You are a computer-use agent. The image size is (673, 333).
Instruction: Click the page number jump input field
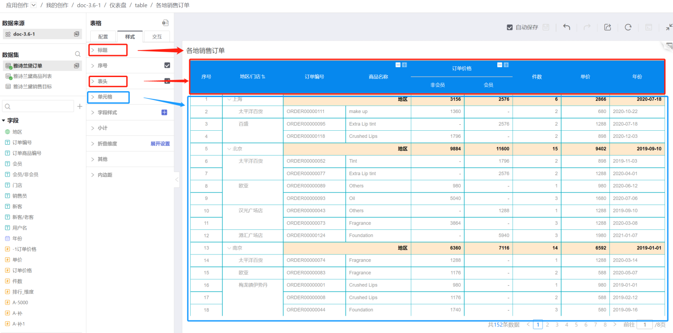[x=644, y=325]
